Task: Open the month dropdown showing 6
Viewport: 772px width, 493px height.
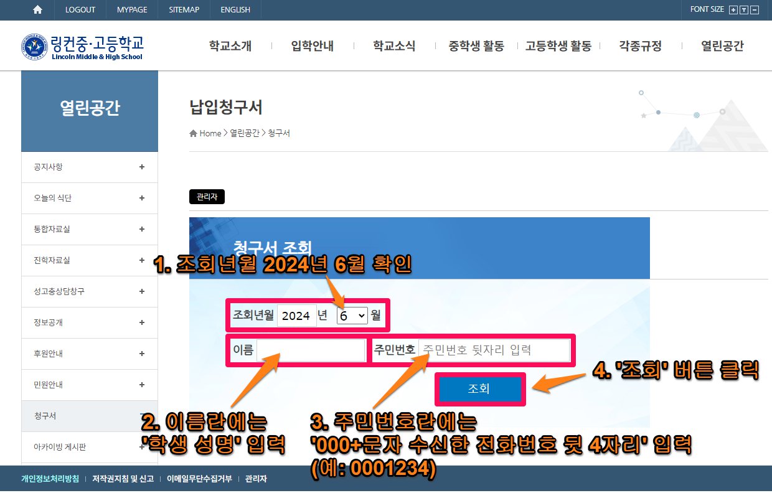Action: (x=352, y=316)
